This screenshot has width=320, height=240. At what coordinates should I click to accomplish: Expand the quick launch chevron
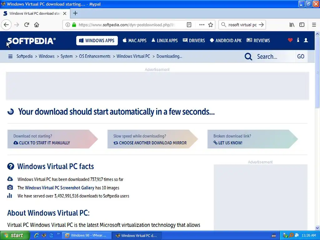tap(58, 234)
